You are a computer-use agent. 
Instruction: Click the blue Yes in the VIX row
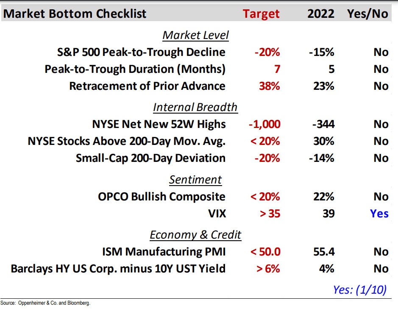pyautogui.click(x=379, y=213)
